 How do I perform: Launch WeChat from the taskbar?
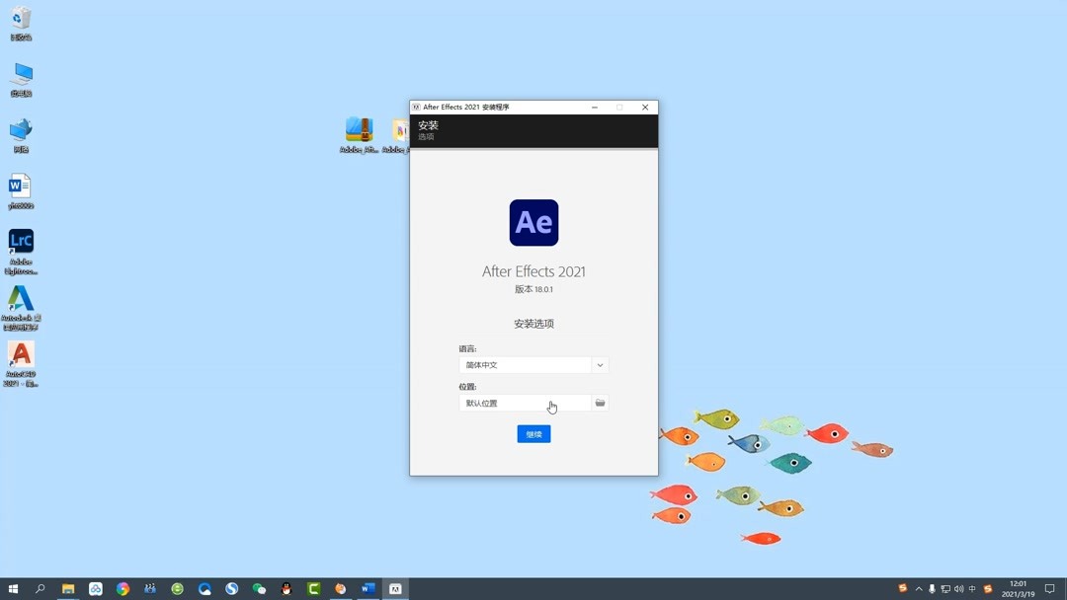point(259,590)
